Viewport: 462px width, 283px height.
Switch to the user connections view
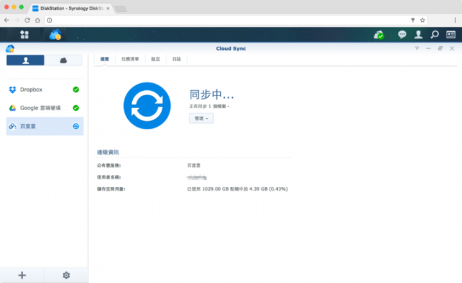(25, 60)
